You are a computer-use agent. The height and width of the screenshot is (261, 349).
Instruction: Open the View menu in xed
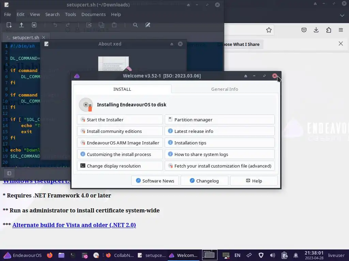35,14
